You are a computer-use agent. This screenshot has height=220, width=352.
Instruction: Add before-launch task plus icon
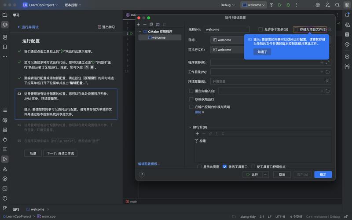tap(197, 134)
